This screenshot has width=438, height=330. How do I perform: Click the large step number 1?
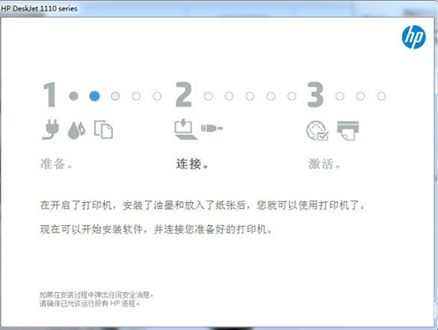tap(49, 94)
